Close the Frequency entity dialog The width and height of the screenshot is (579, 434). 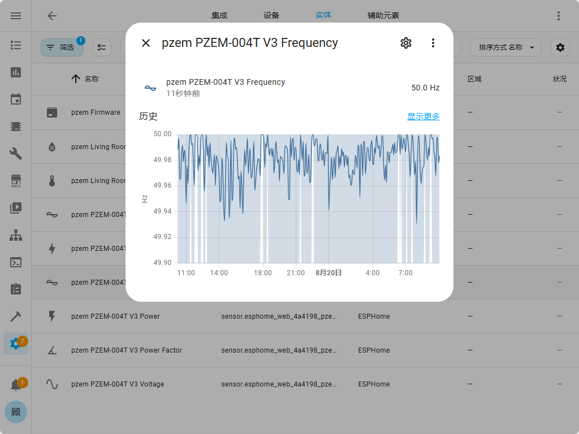click(146, 43)
